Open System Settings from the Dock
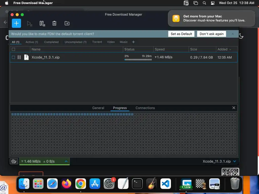 tap(109, 184)
